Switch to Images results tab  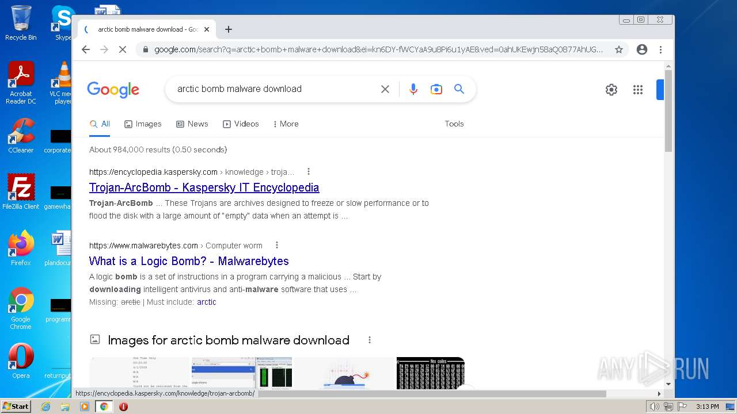tap(143, 124)
